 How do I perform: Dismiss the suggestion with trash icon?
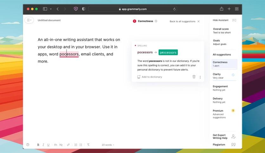click(x=194, y=77)
